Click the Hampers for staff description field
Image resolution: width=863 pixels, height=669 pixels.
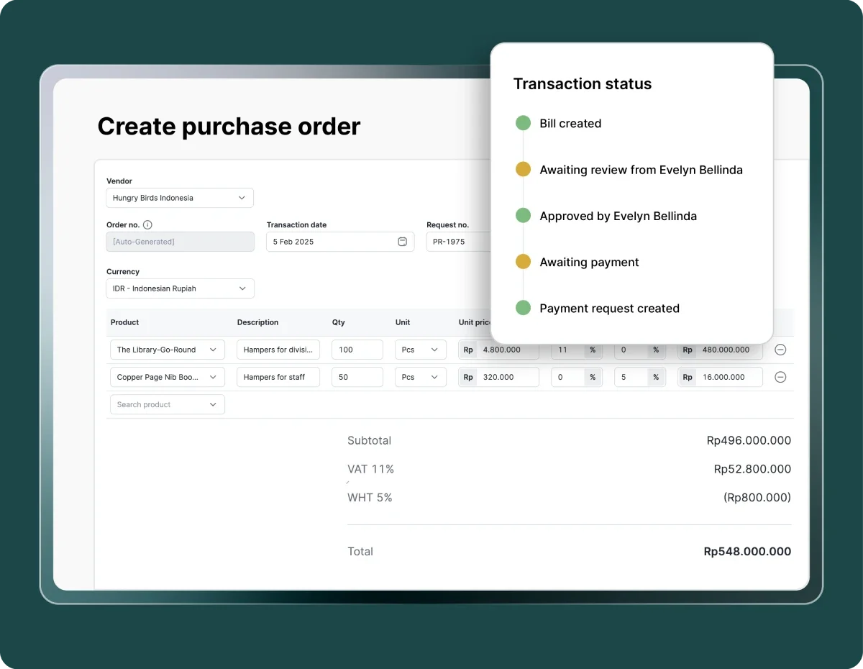point(278,377)
